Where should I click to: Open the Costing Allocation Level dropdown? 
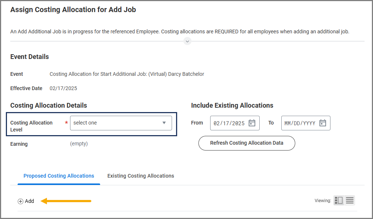(121, 123)
